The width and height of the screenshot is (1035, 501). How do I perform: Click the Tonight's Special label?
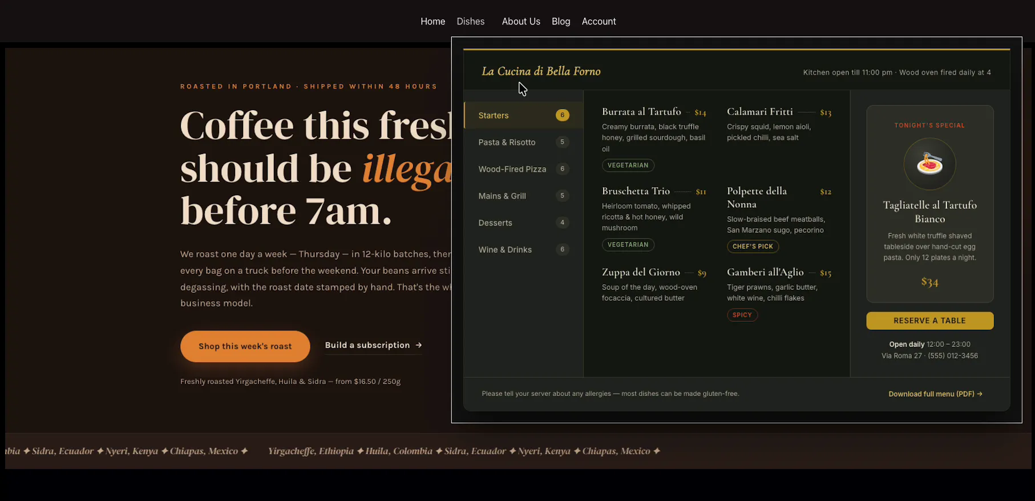pyautogui.click(x=929, y=126)
